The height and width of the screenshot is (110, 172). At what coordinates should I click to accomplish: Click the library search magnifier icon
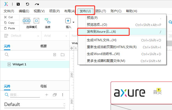pos(7,95)
